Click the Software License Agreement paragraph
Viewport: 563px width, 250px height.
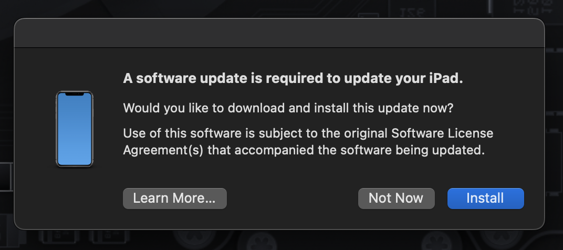[308, 141]
